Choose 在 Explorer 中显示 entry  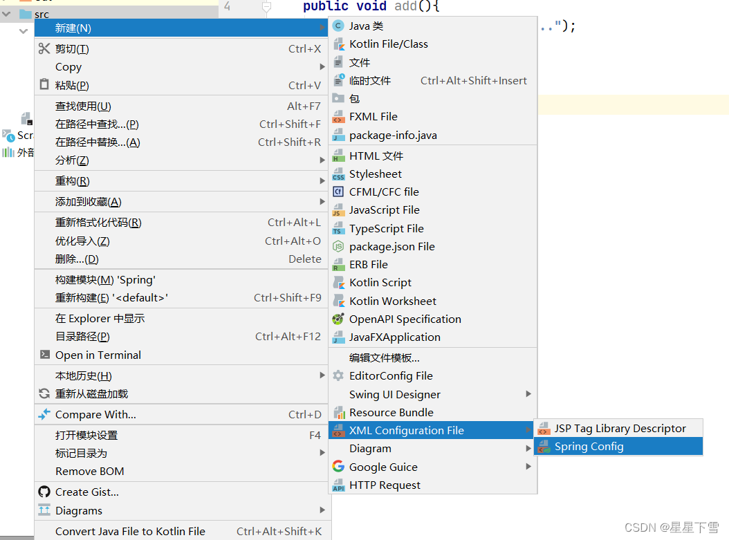[181, 318]
